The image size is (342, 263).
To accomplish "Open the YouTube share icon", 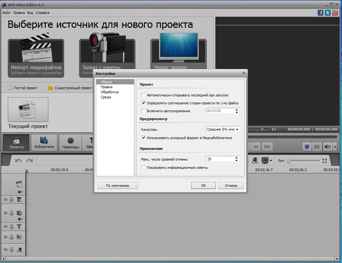I will pyautogui.click(x=335, y=13).
